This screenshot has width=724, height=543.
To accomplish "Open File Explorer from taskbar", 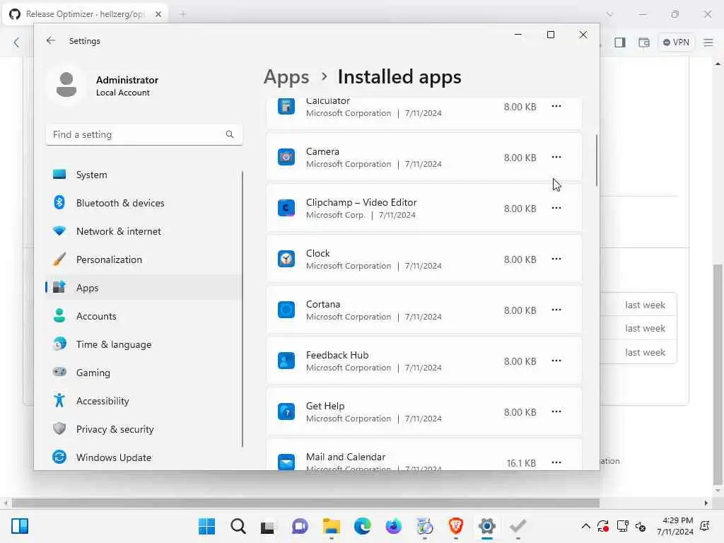I will [x=331, y=526].
